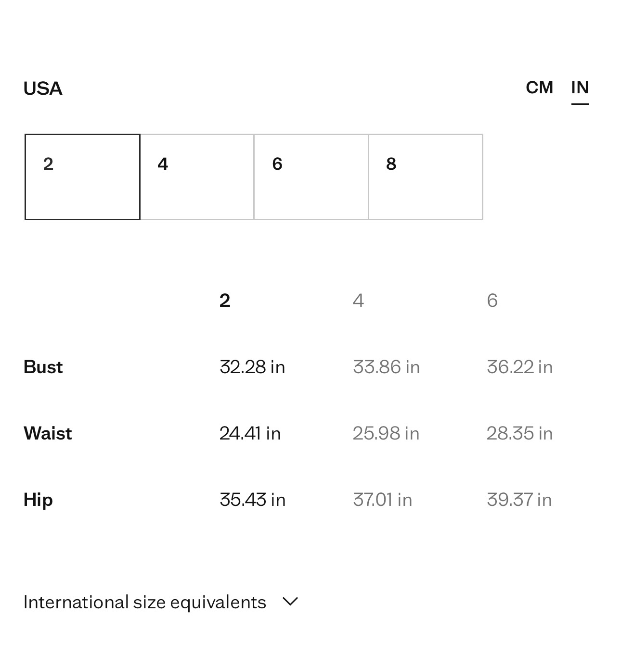
Task: Click the 39.37 in hip value
Action: pyautogui.click(x=519, y=500)
